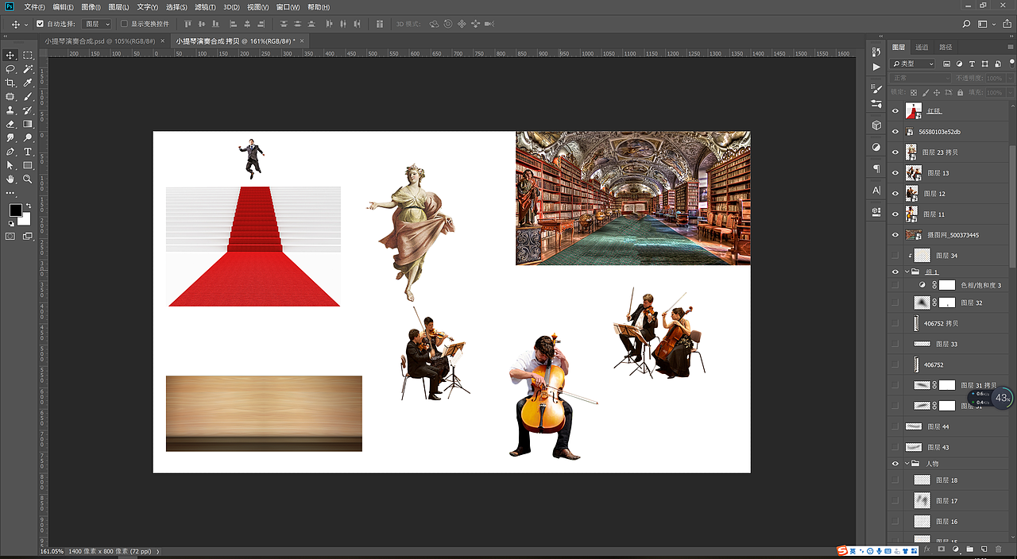Collapse the 人物 group
The width and height of the screenshot is (1017, 559).
point(907,464)
